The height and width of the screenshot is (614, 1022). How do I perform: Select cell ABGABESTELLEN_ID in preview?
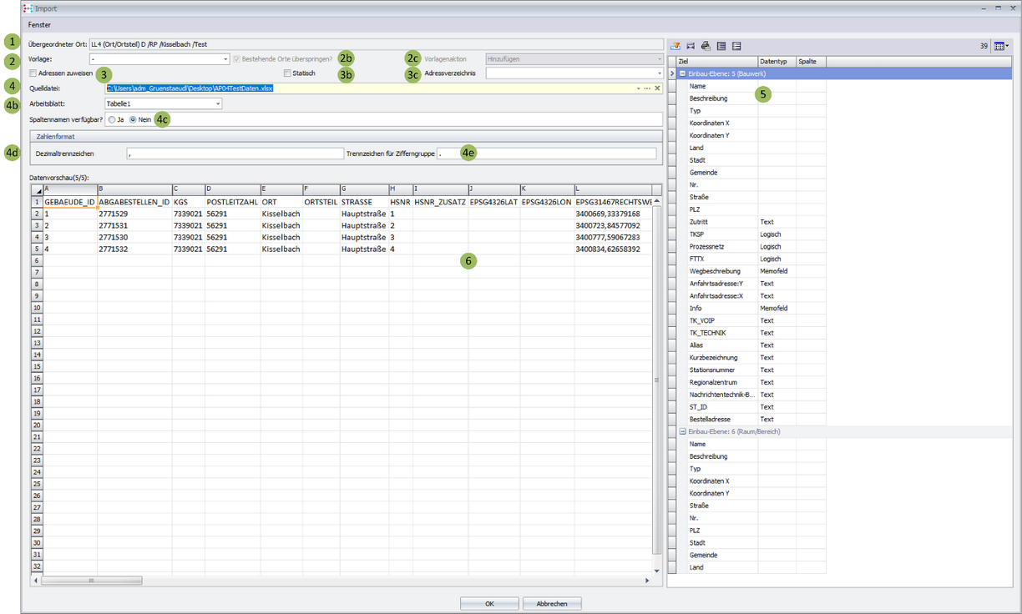(x=134, y=202)
